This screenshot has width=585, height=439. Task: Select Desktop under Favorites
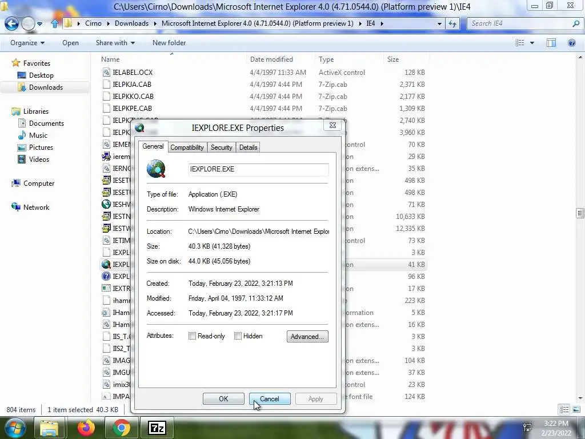click(x=41, y=75)
